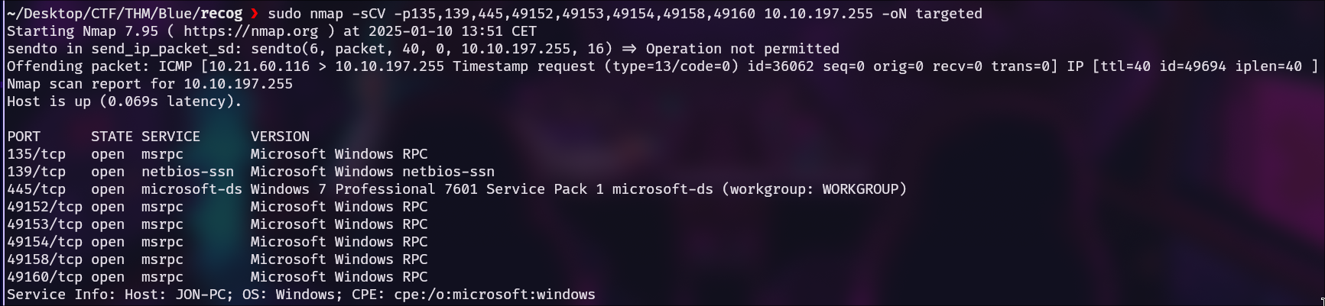Image resolution: width=1325 pixels, height=306 pixels.
Task: Select the 139/tcp port entry
Action: pos(36,172)
